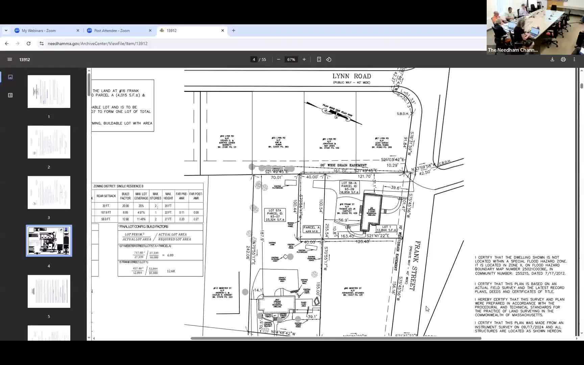Click the 12.68 build factor result

tap(171, 271)
